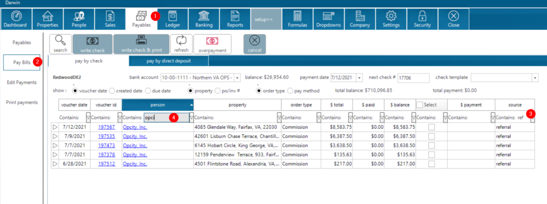Open the Ledger module
This screenshot has height=204, width=547.
(x=173, y=19)
